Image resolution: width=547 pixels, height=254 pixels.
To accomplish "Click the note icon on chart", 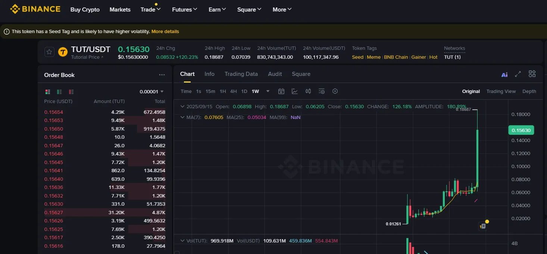I will [483, 226].
